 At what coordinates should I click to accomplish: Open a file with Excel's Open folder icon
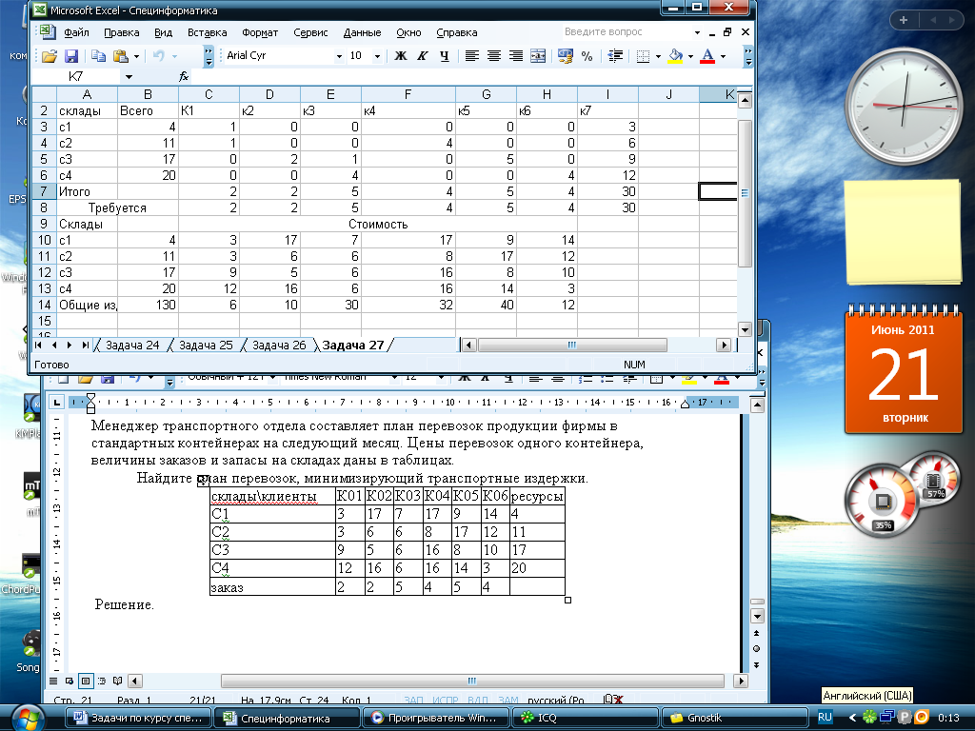click(50, 56)
